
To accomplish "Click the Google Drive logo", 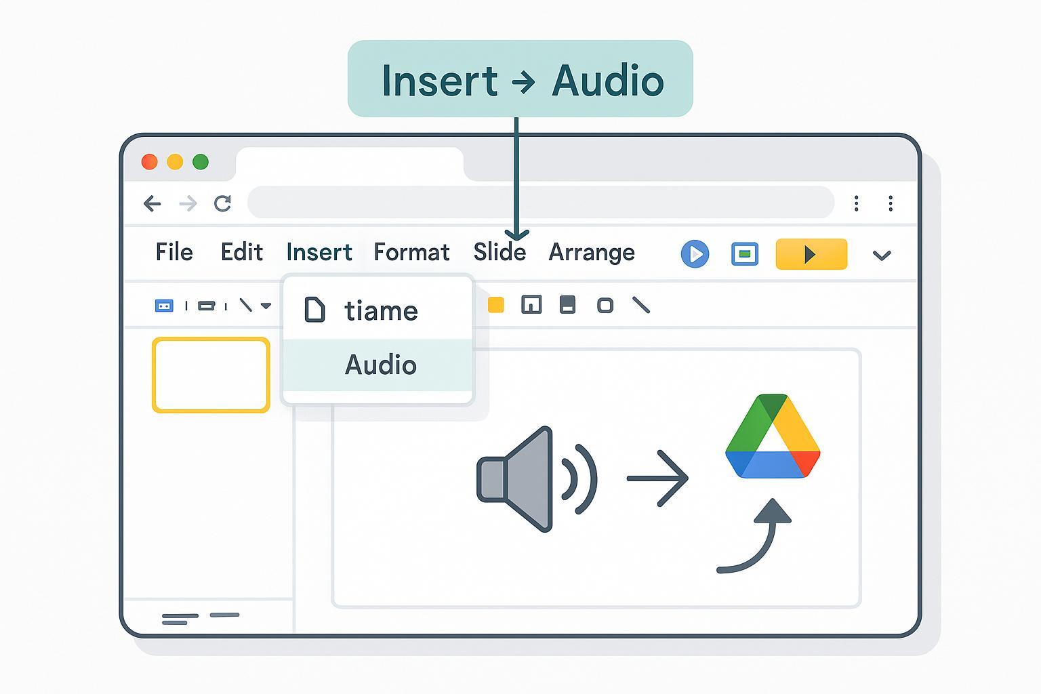I will tap(773, 437).
